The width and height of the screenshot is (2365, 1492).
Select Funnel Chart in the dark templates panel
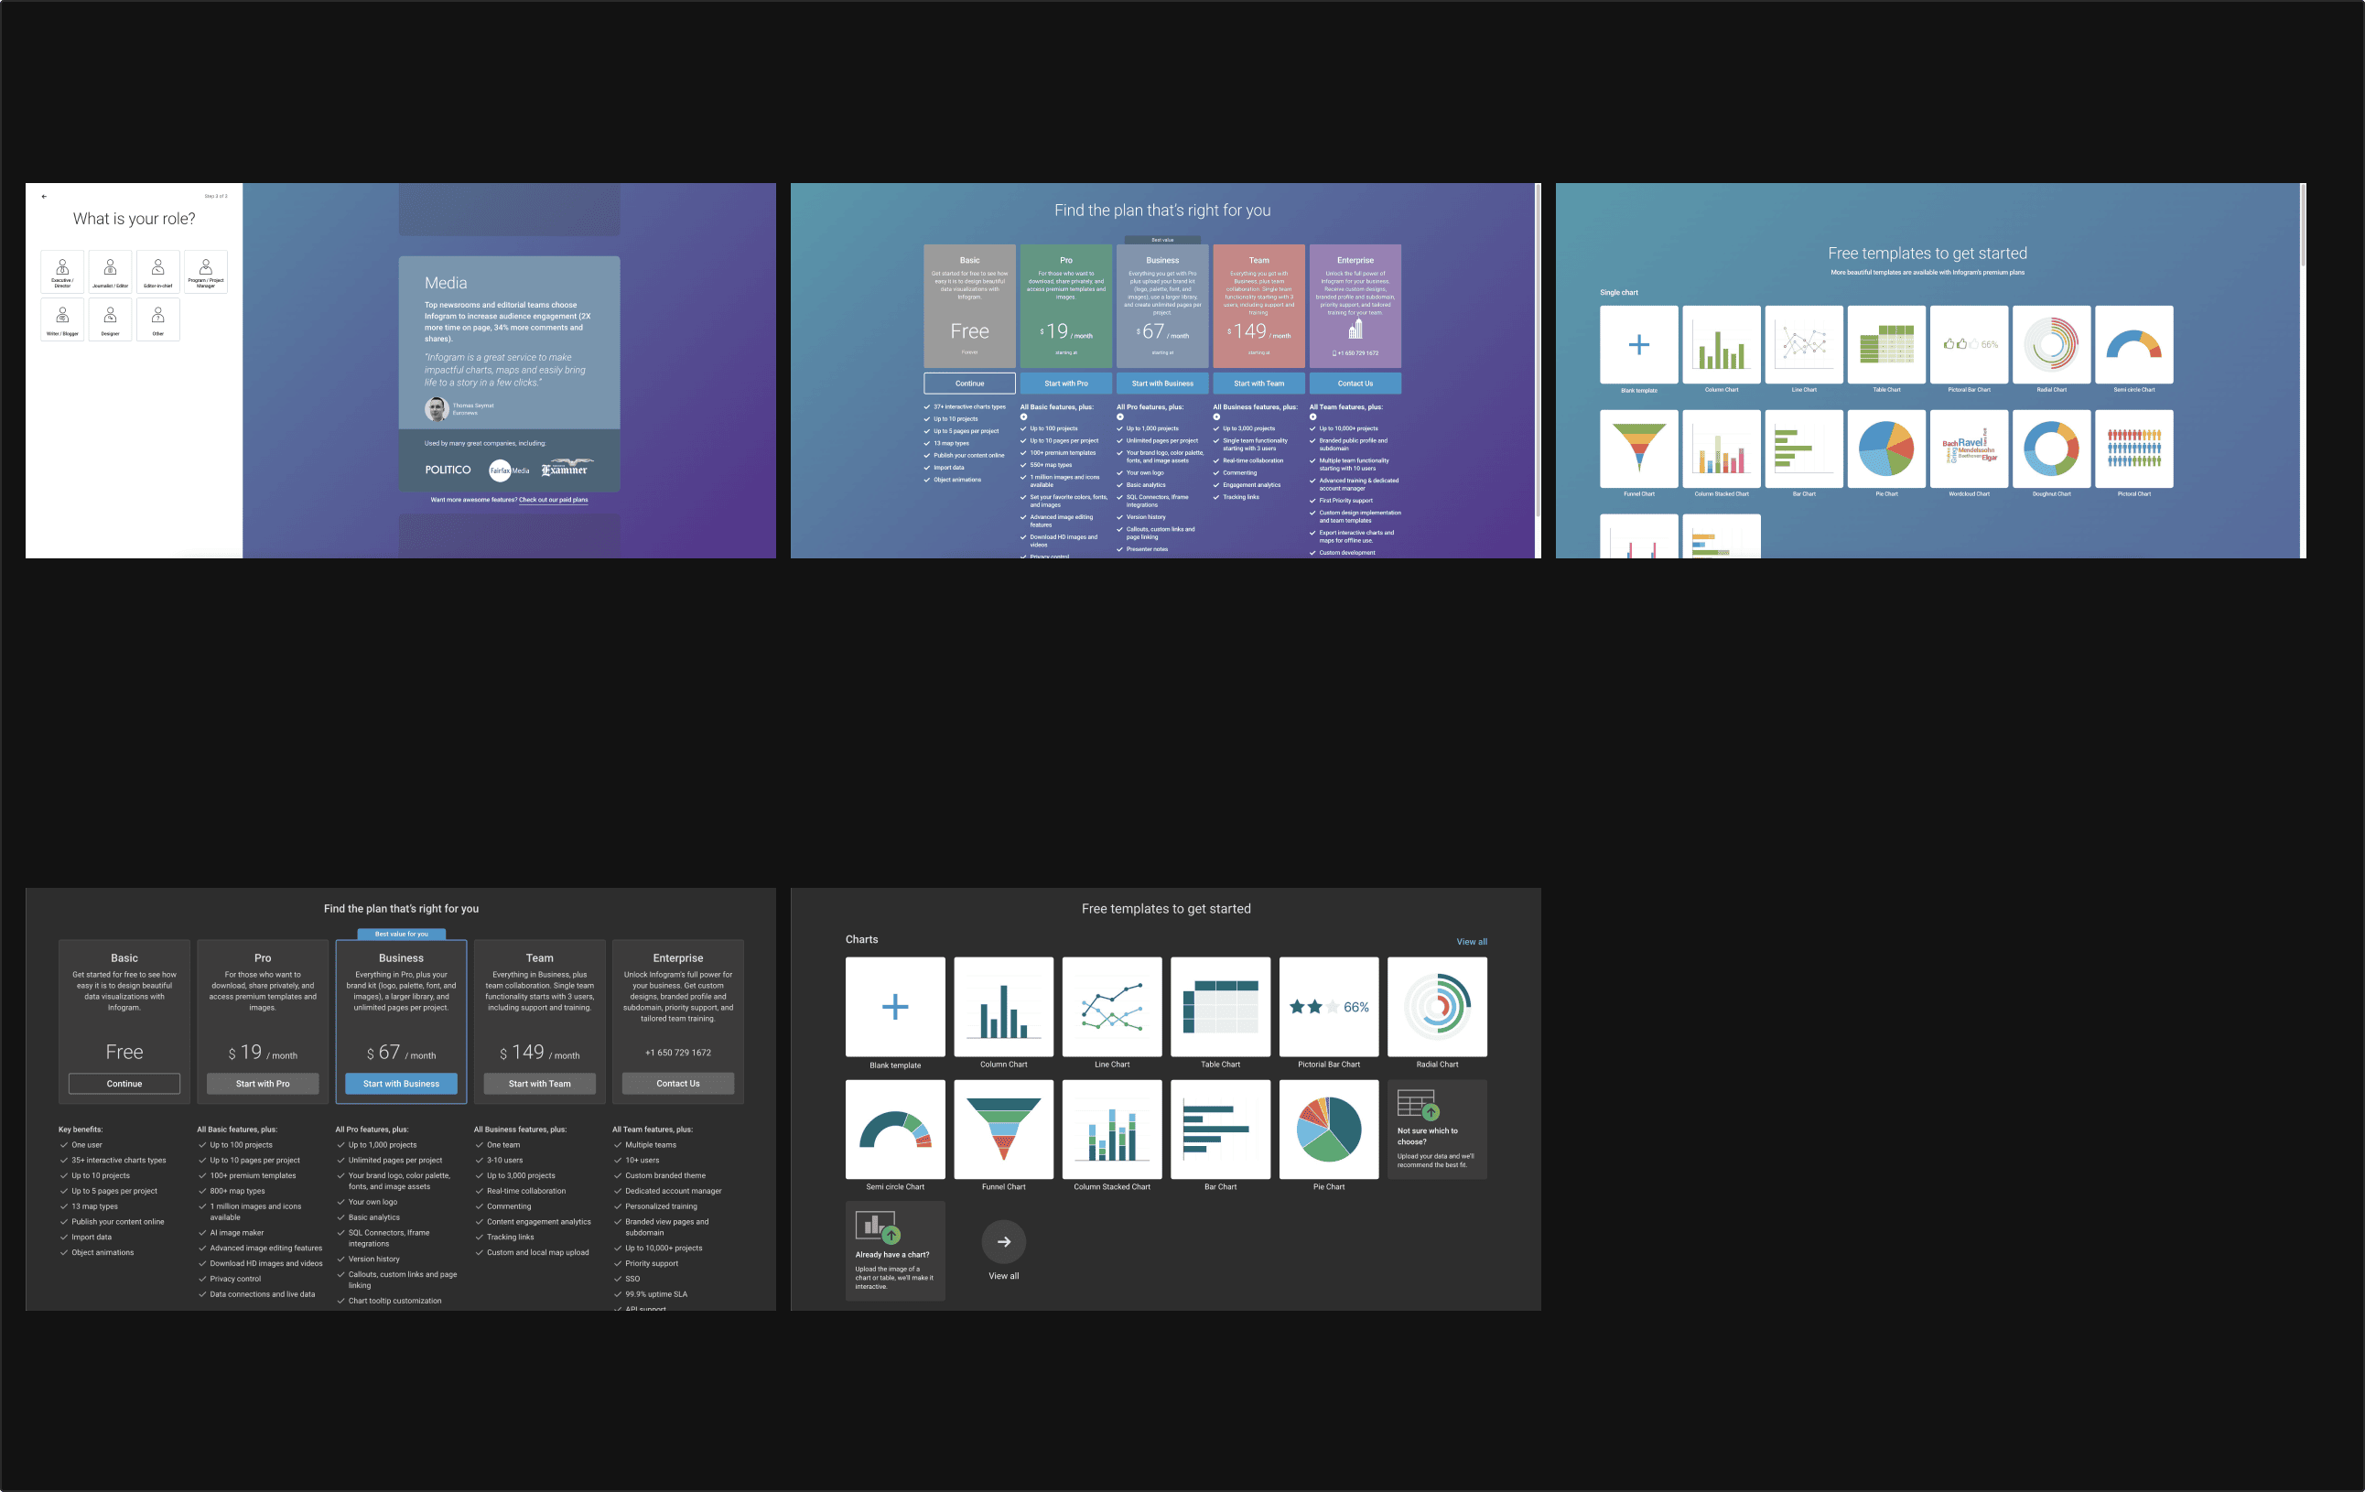tap(1004, 1130)
